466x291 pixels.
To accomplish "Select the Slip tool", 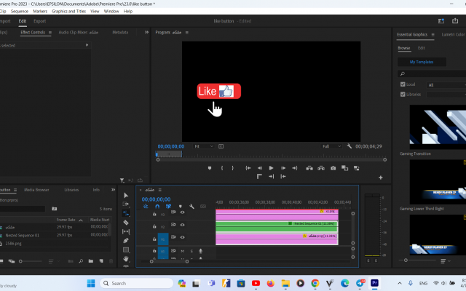I will point(126,231).
